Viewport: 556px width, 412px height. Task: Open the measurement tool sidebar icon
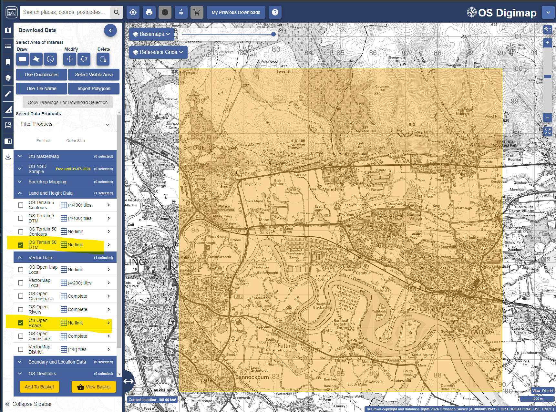(8, 109)
